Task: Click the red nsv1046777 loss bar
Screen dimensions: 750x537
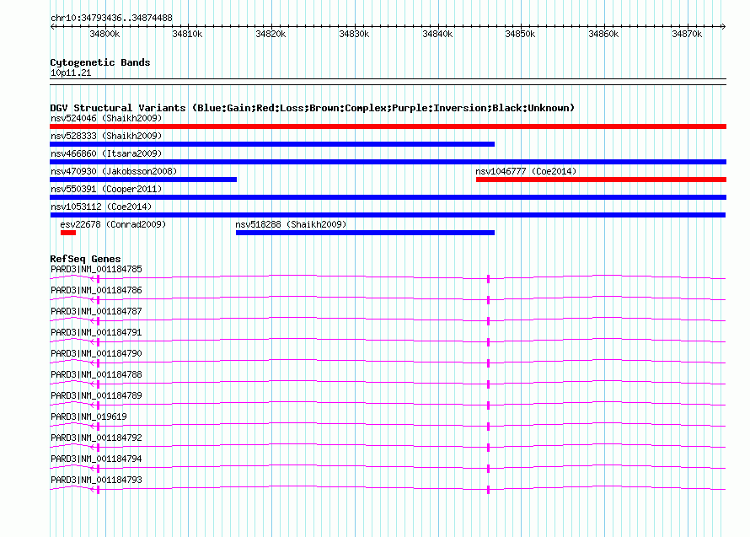Action: pos(601,180)
